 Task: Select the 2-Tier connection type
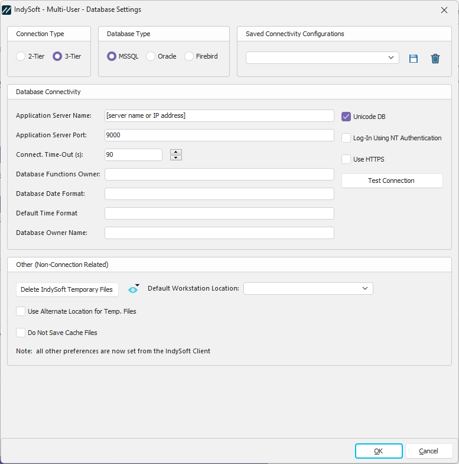(21, 56)
